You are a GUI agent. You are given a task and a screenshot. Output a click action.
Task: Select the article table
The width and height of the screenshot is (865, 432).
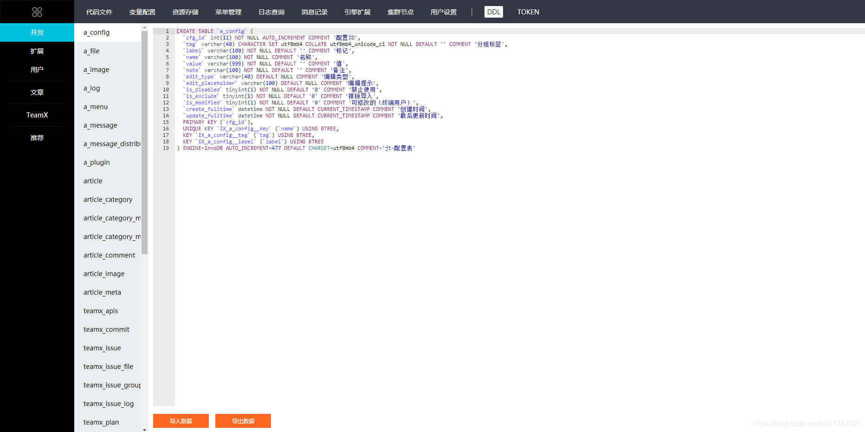point(108,181)
